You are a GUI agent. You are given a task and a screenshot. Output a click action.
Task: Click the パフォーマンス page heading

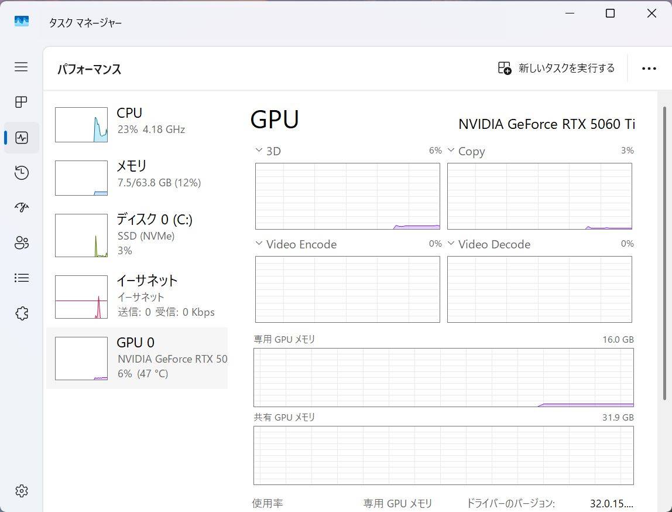click(x=89, y=69)
